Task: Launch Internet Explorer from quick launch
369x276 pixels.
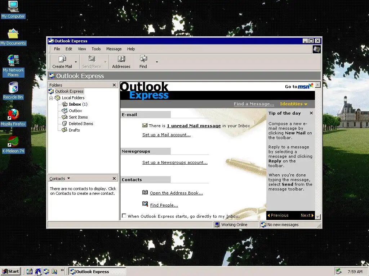Action: (37, 272)
